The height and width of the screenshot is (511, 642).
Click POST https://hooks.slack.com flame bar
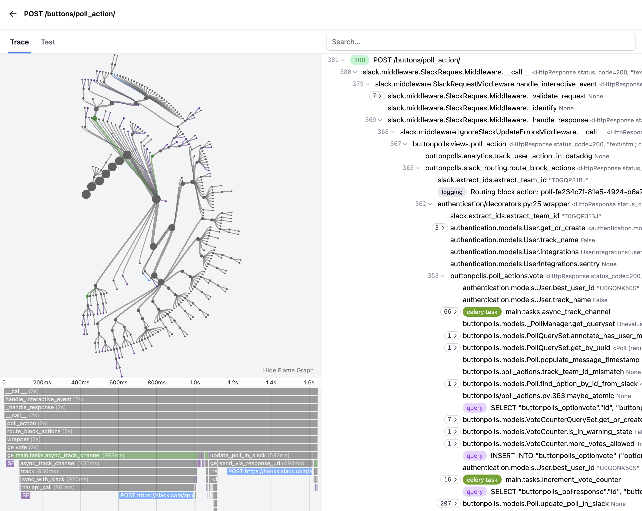pos(269,472)
